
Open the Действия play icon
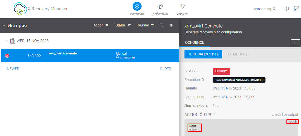coord(160,6)
